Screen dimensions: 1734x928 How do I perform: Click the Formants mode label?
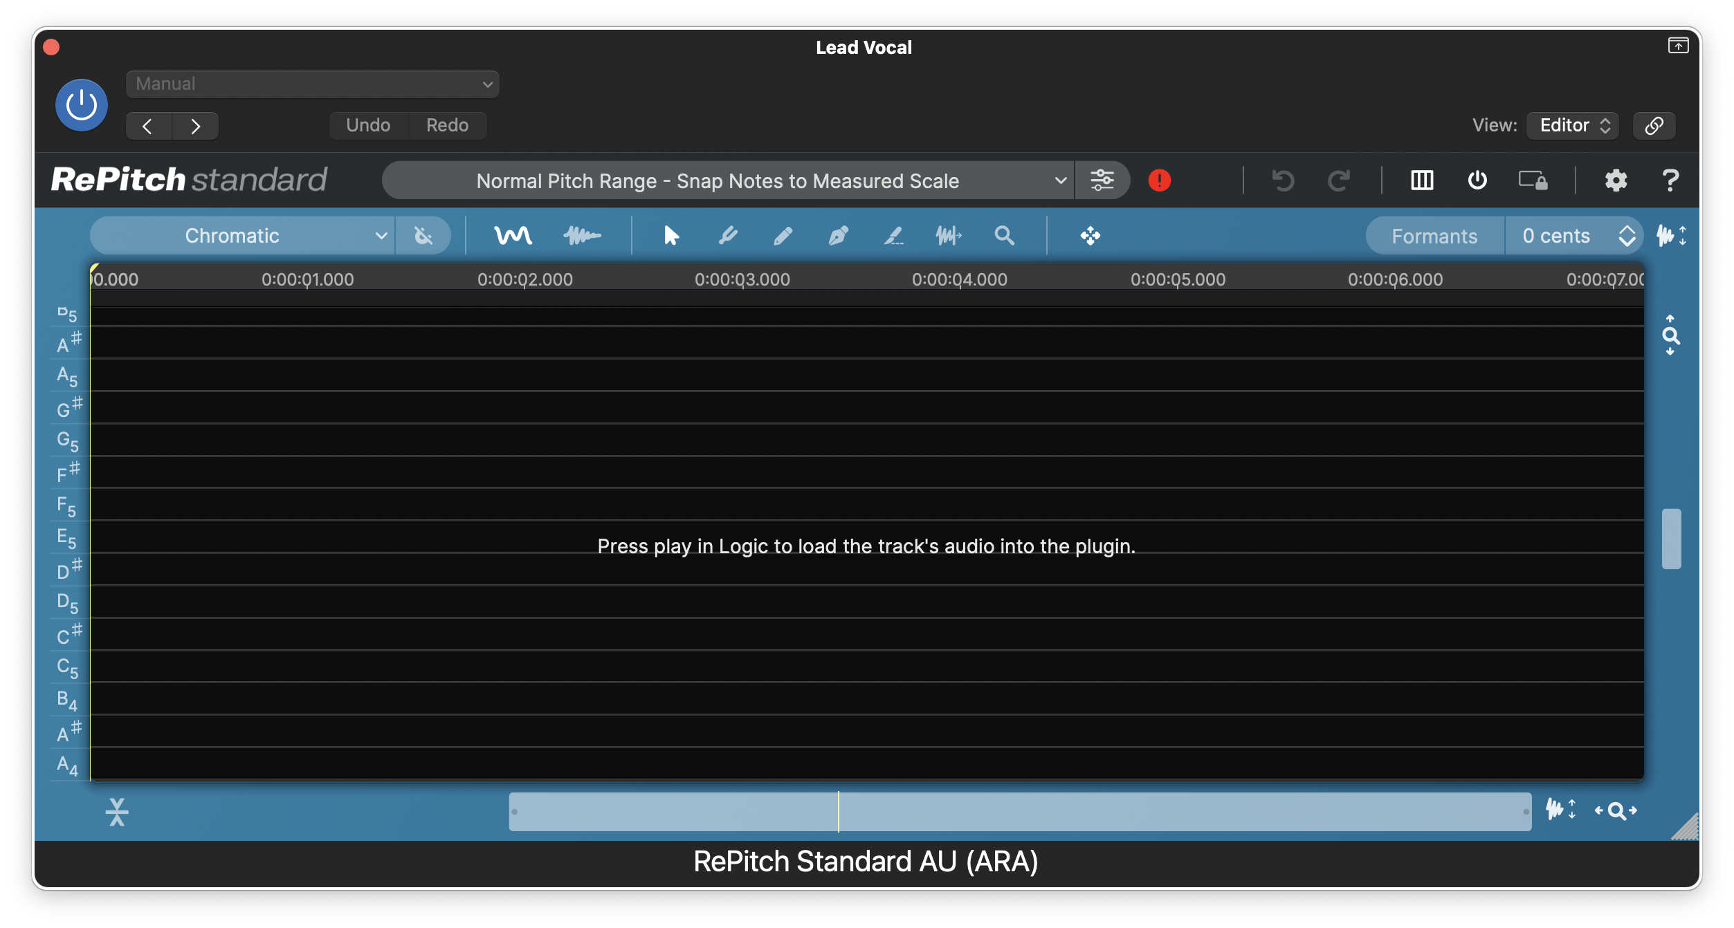click(1434, 236)
